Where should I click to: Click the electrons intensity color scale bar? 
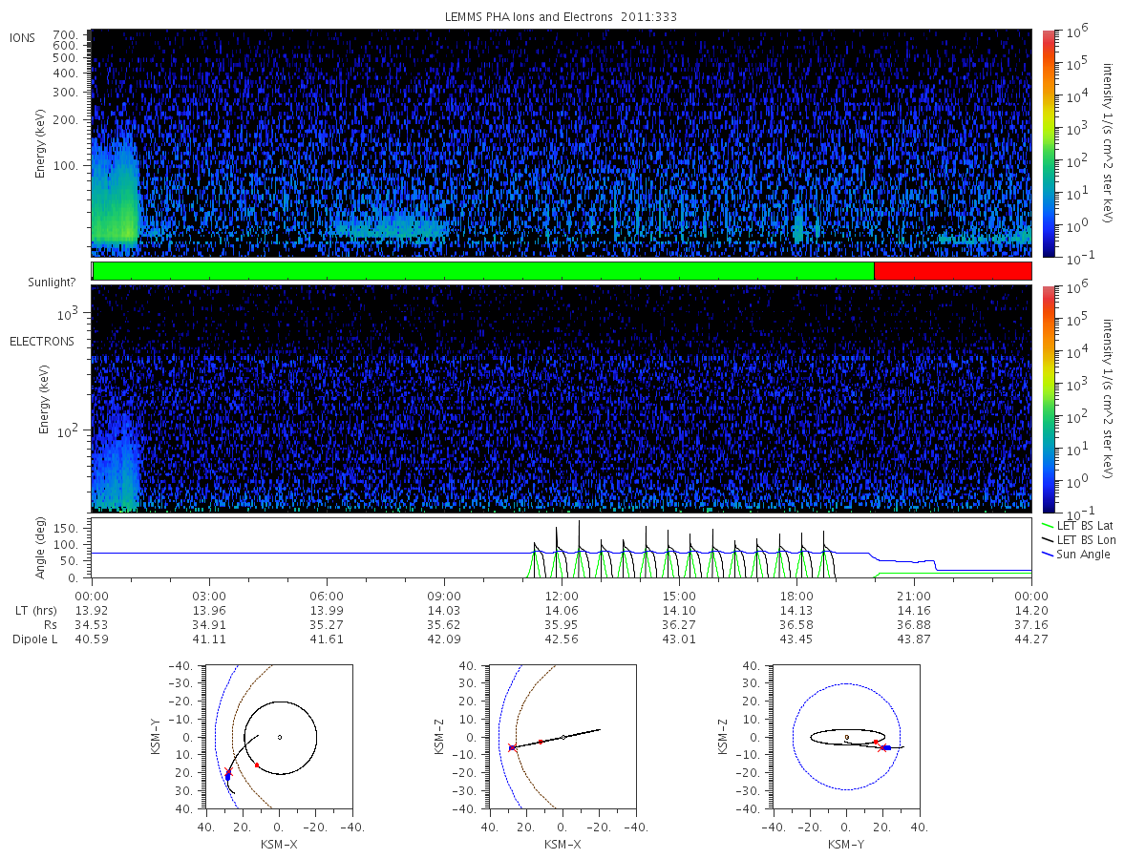1048,399
